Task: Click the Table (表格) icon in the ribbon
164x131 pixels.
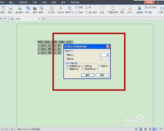Action: click(3, 8)
